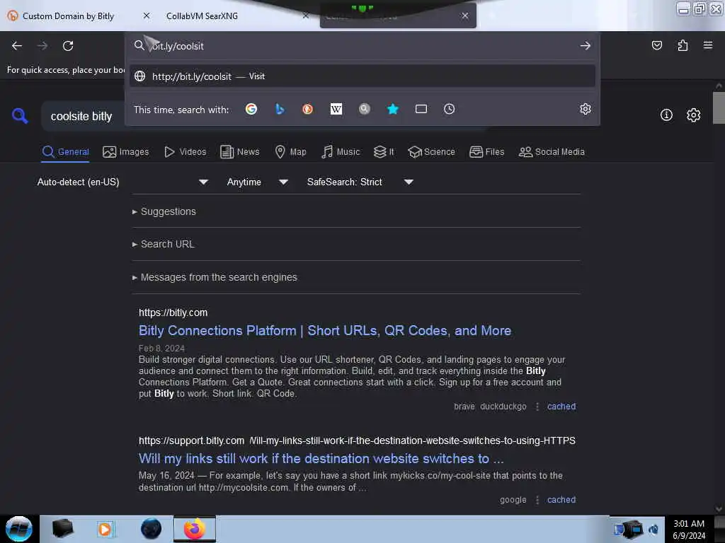Click the scrollbar down arrow

pos(719,509)
